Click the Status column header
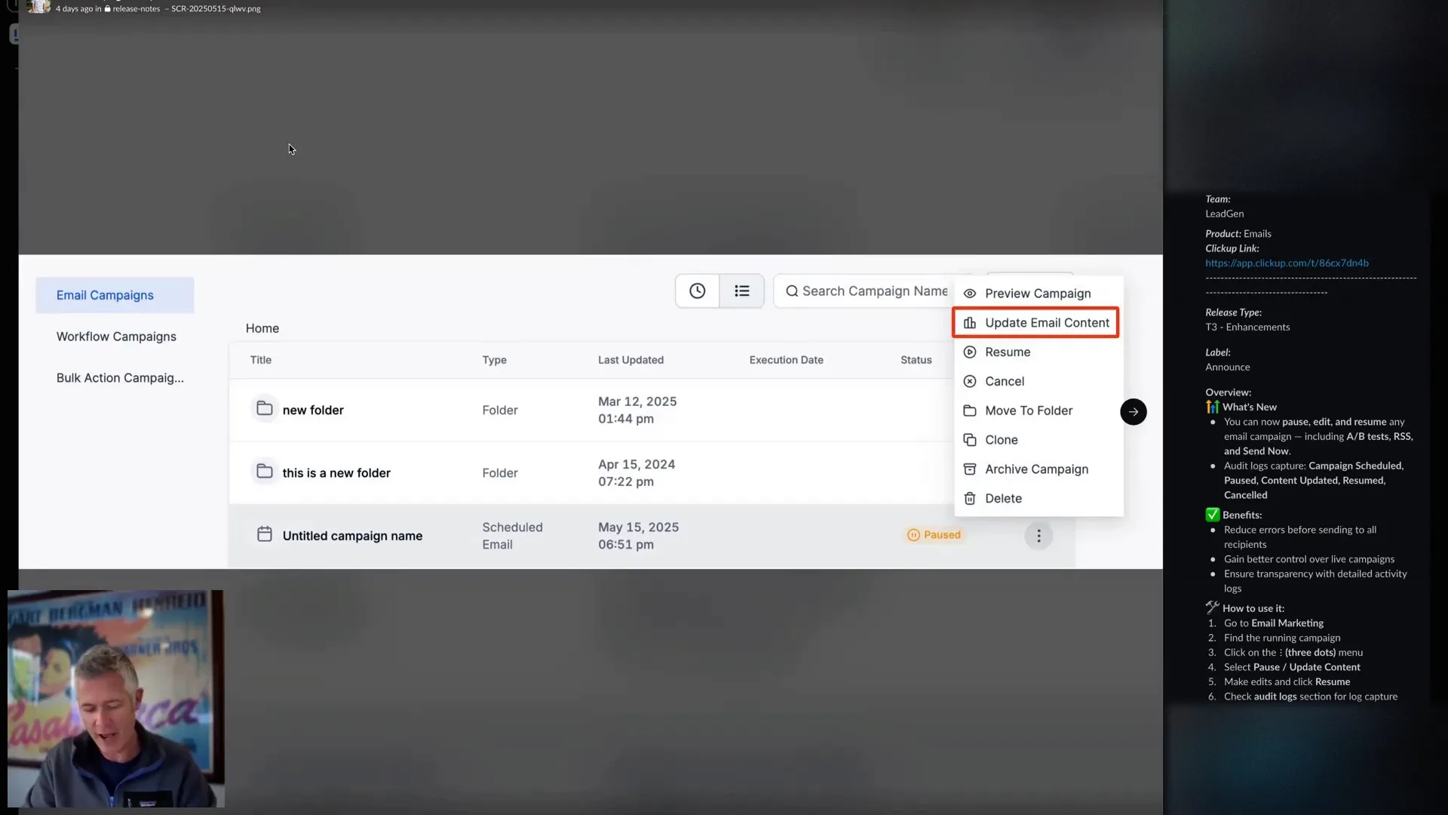The height and width of the screenshot is (815, 1448). 916,360
